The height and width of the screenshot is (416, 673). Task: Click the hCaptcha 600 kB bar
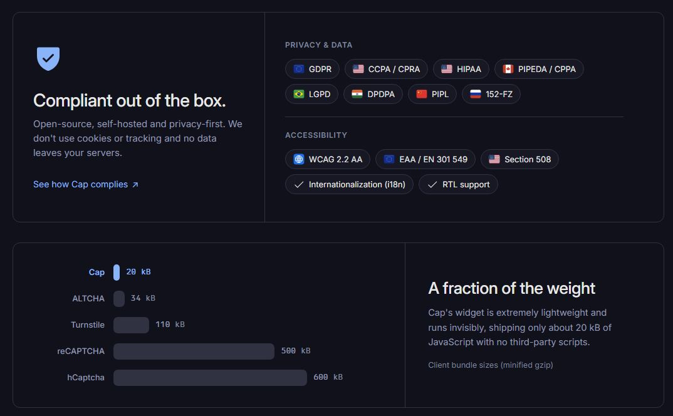[211, 378]
